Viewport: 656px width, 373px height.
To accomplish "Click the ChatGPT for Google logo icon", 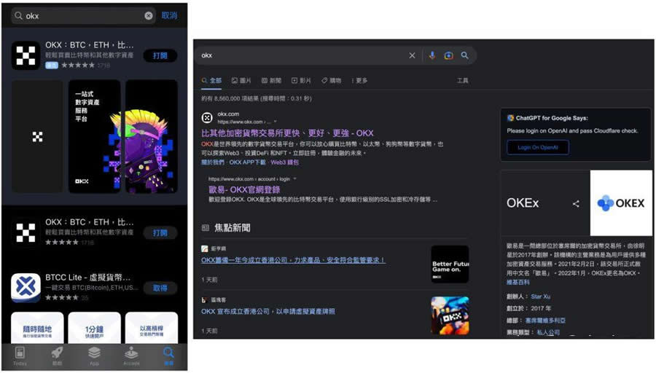I will 510,118.
